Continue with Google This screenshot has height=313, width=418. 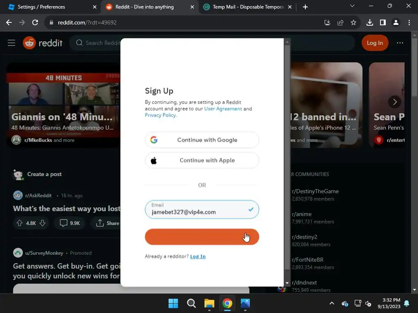click(202, 140)
